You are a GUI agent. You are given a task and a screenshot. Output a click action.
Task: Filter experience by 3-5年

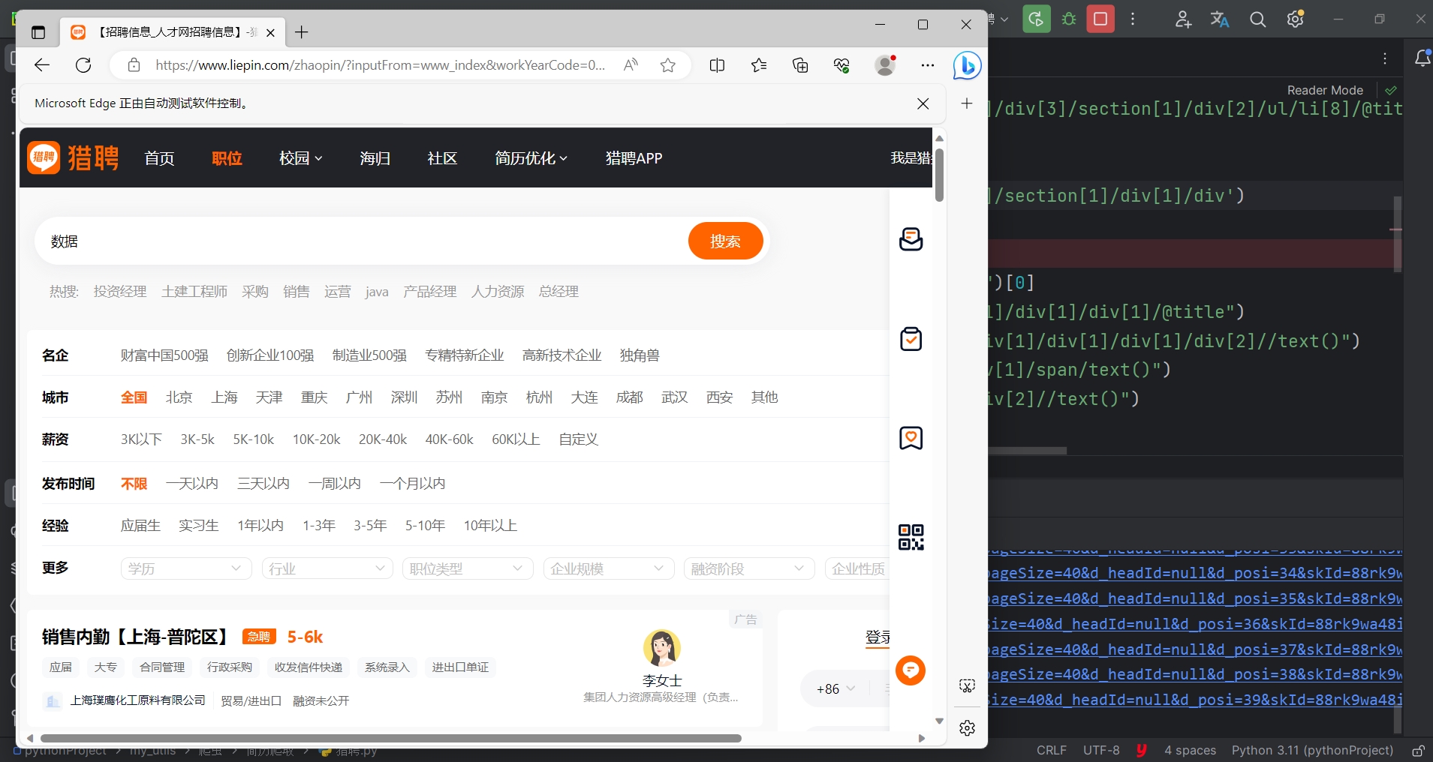tap(370, 525)
